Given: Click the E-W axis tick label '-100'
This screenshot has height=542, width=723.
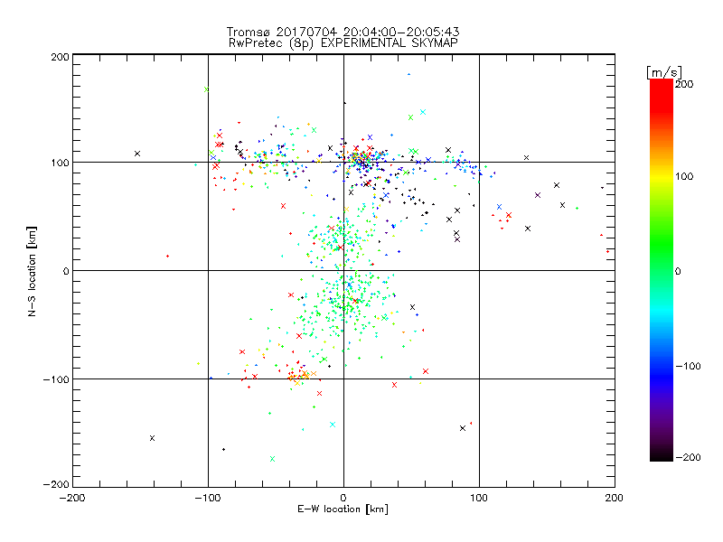Looking at the screenshot, I should (x=208, y=498).
